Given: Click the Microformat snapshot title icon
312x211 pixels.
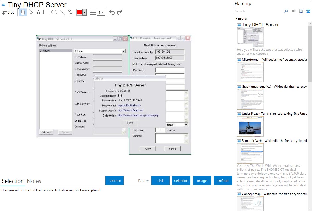Looking at the screenshot, I should point(239,60).
